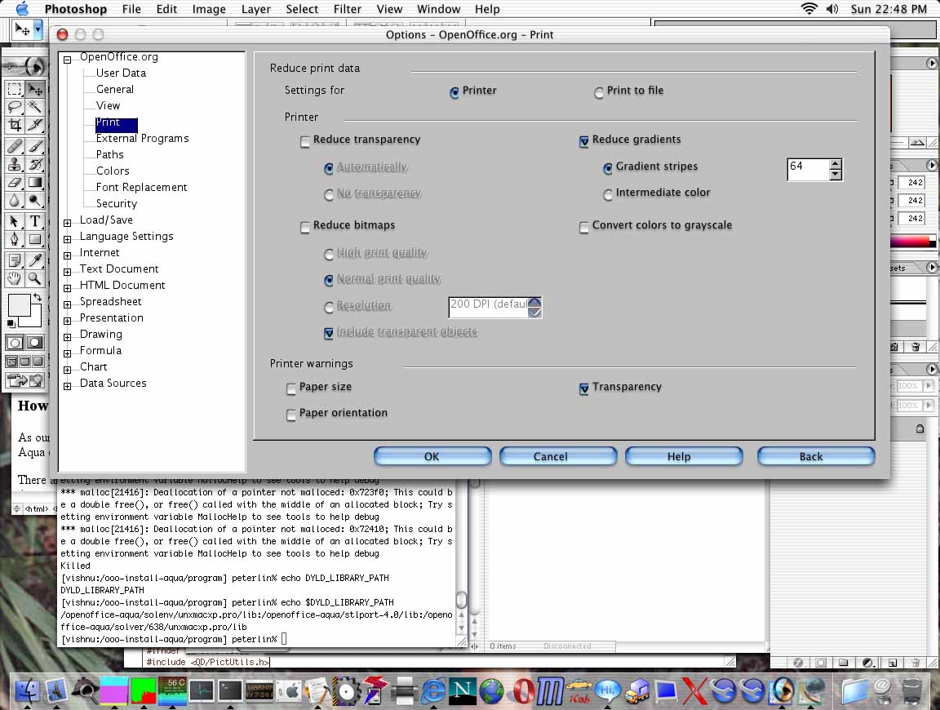Viewport: 940px width, 710px height.
Task: Select the Lasso tool
Action: tap(15, 108)
